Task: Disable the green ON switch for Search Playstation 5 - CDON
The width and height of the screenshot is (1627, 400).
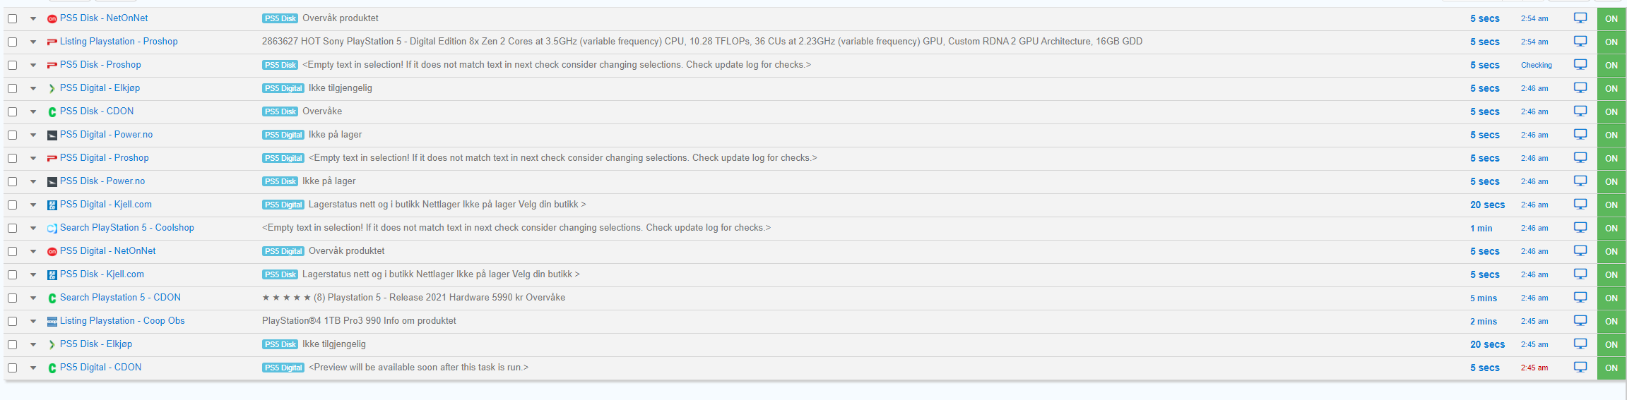Action: point(1611,298)
